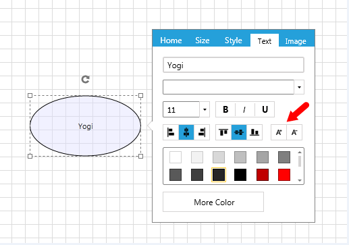Open the font size dropdown arrow

(x=205, y=109)
